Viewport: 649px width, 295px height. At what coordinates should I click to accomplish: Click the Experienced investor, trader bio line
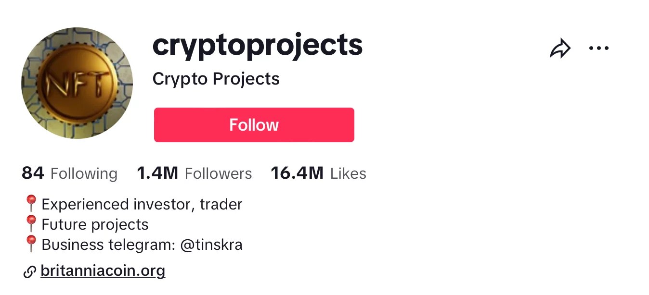click(x=142, y=204)
